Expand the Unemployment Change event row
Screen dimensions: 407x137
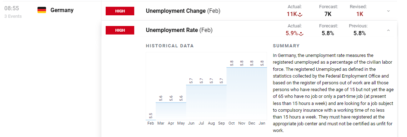click(388, 11)
